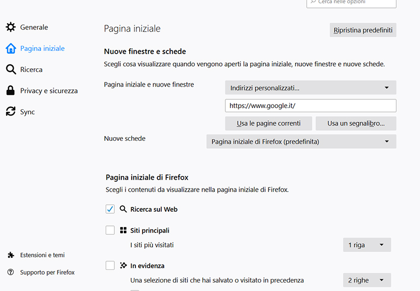
Task: Click the Pagina iniziale home icon
Action: (x=10, y=48)
